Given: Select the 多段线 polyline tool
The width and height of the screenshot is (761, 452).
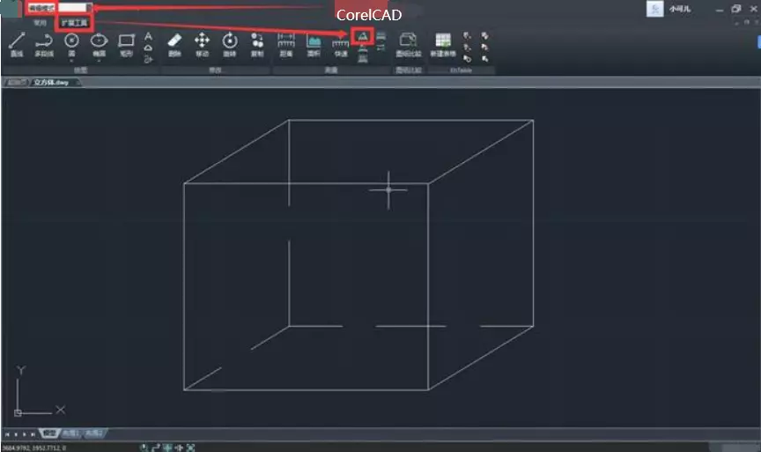Looking at the screenshot, I should pos(44,45).
